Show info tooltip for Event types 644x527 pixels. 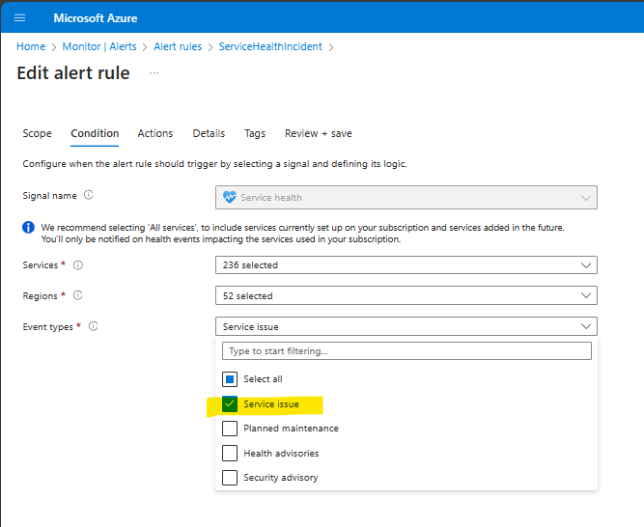coord(94,326)
